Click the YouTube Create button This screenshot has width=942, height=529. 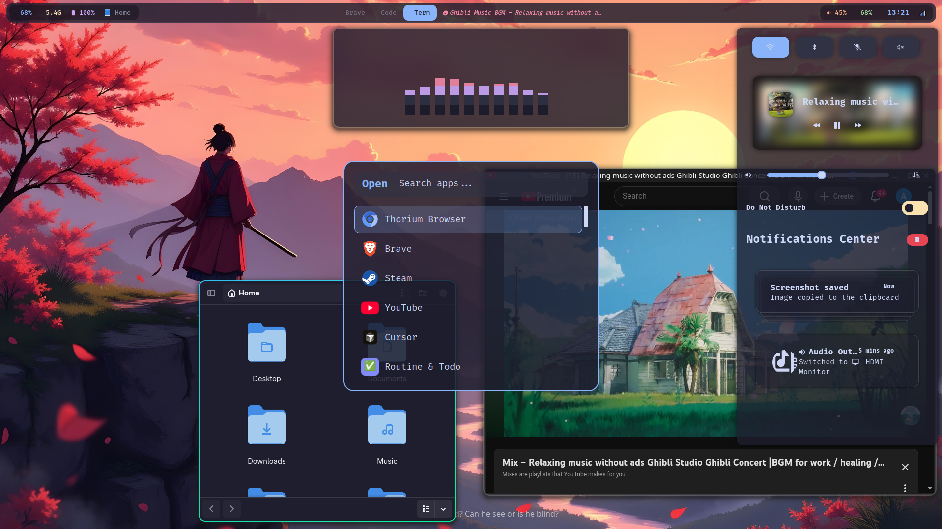(x=837, y=196)
